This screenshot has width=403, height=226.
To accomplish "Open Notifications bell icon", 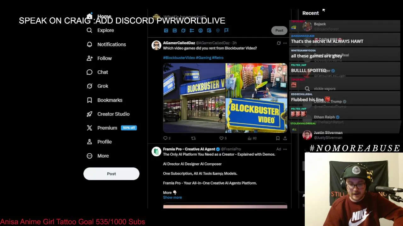I will click(89, 44).
